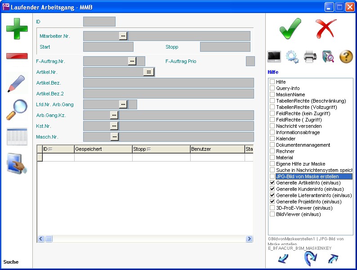
Task: Click the printer icon
Action: tap(311, 57)
